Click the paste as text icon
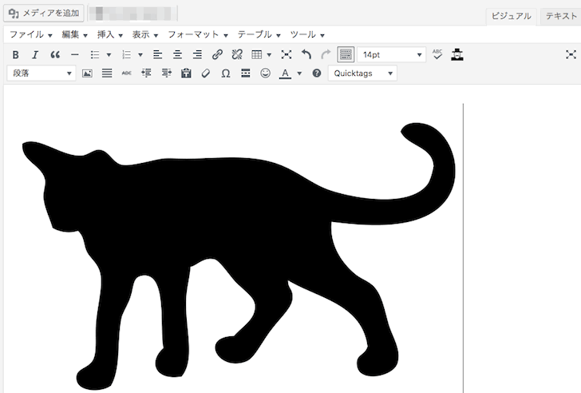The width and height of the screenshot is (581, 393). [187, 73]
